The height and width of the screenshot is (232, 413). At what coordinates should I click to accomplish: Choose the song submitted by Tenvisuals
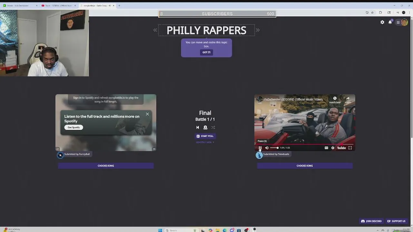[305, 166]
